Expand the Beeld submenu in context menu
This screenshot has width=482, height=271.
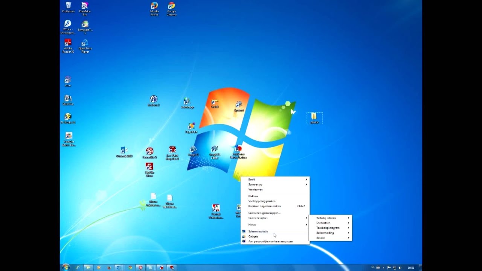pos(275,180)
